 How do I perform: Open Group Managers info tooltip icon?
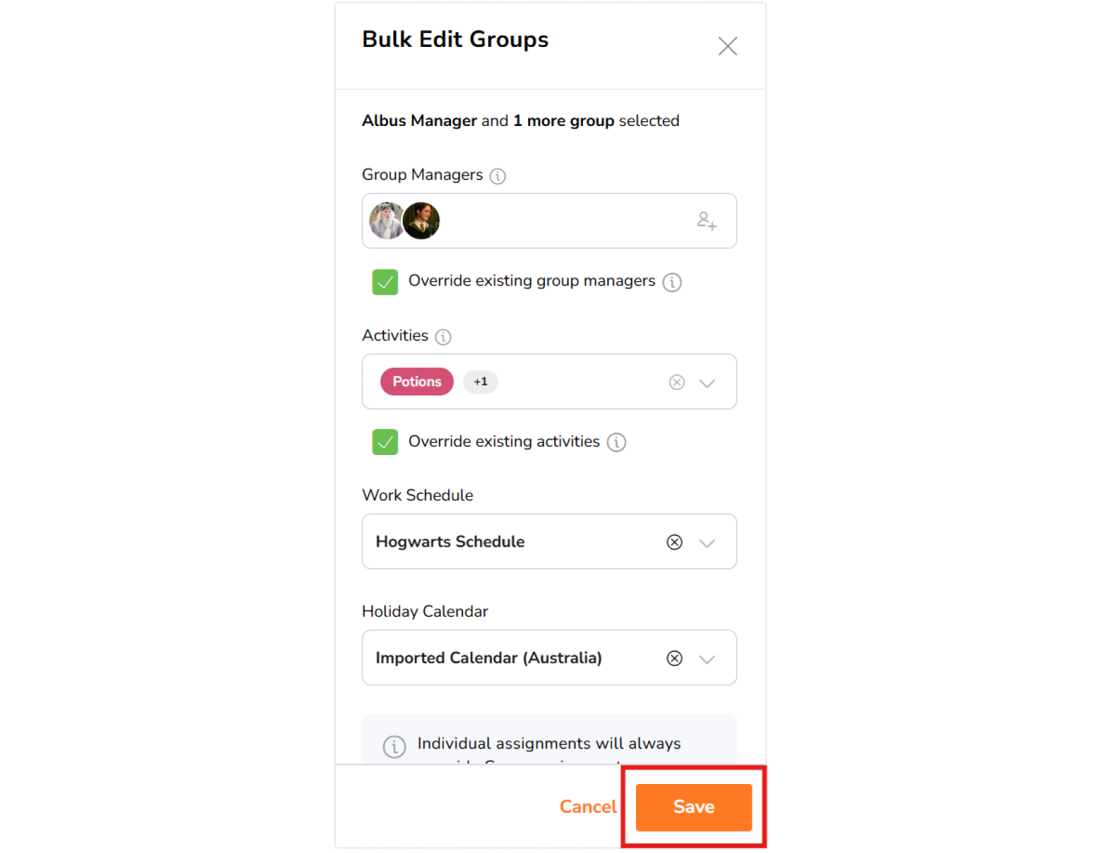click(497, 176)
